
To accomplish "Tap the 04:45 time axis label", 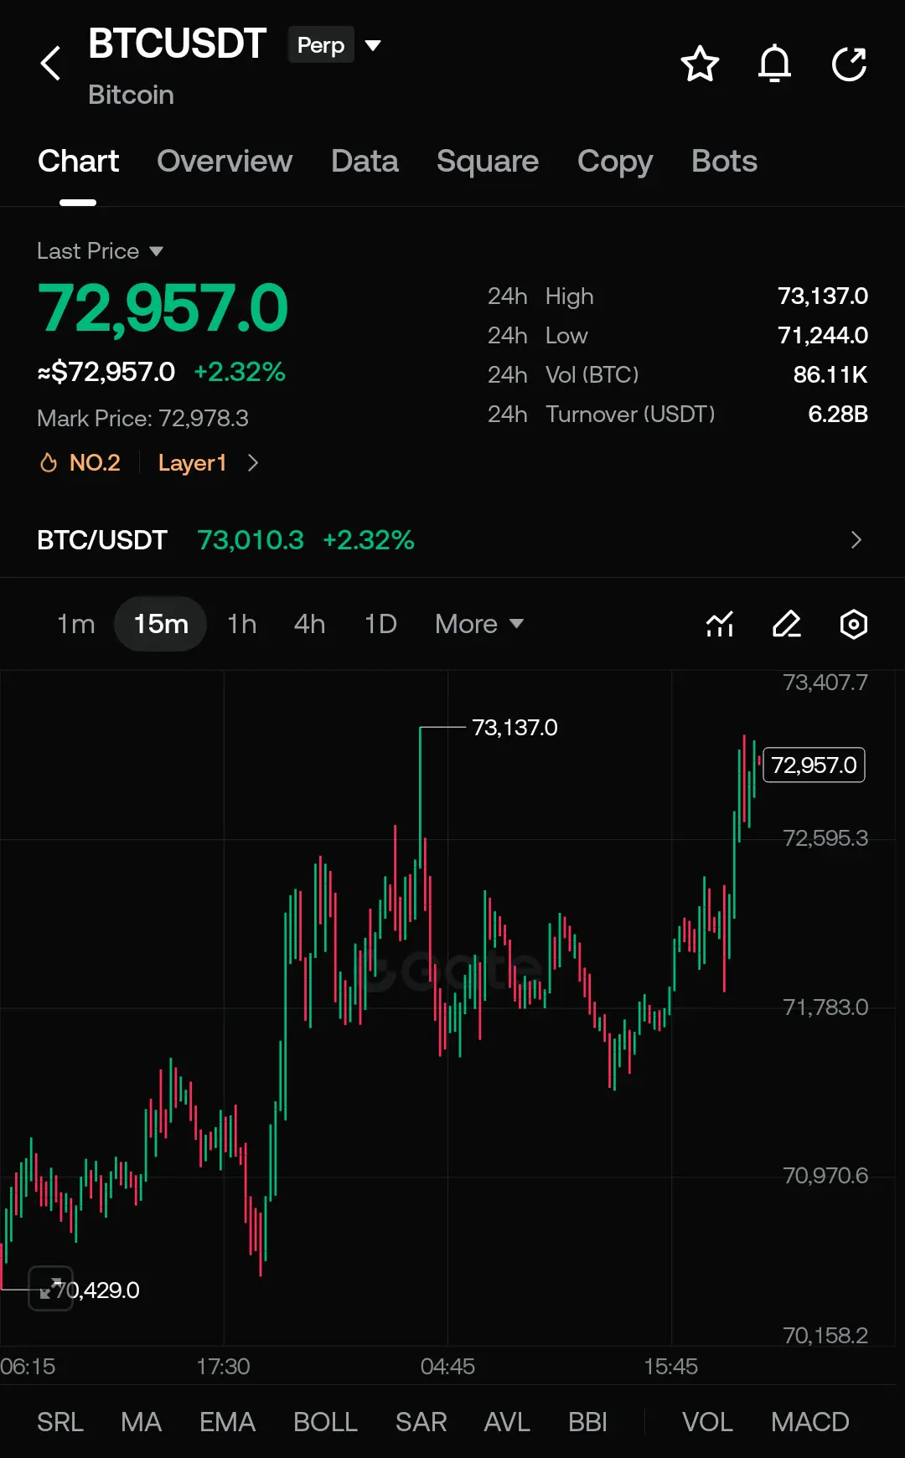I will 447,1367.
